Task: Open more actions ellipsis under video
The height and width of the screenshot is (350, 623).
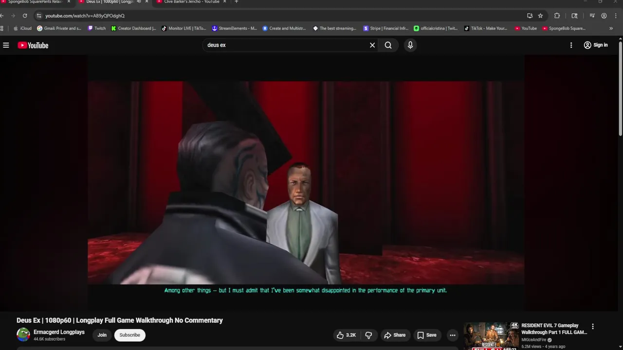Action: pos(453,335)
